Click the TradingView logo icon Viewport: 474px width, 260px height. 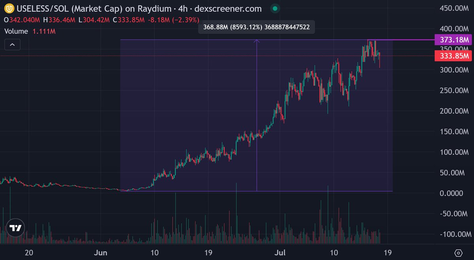15,228
